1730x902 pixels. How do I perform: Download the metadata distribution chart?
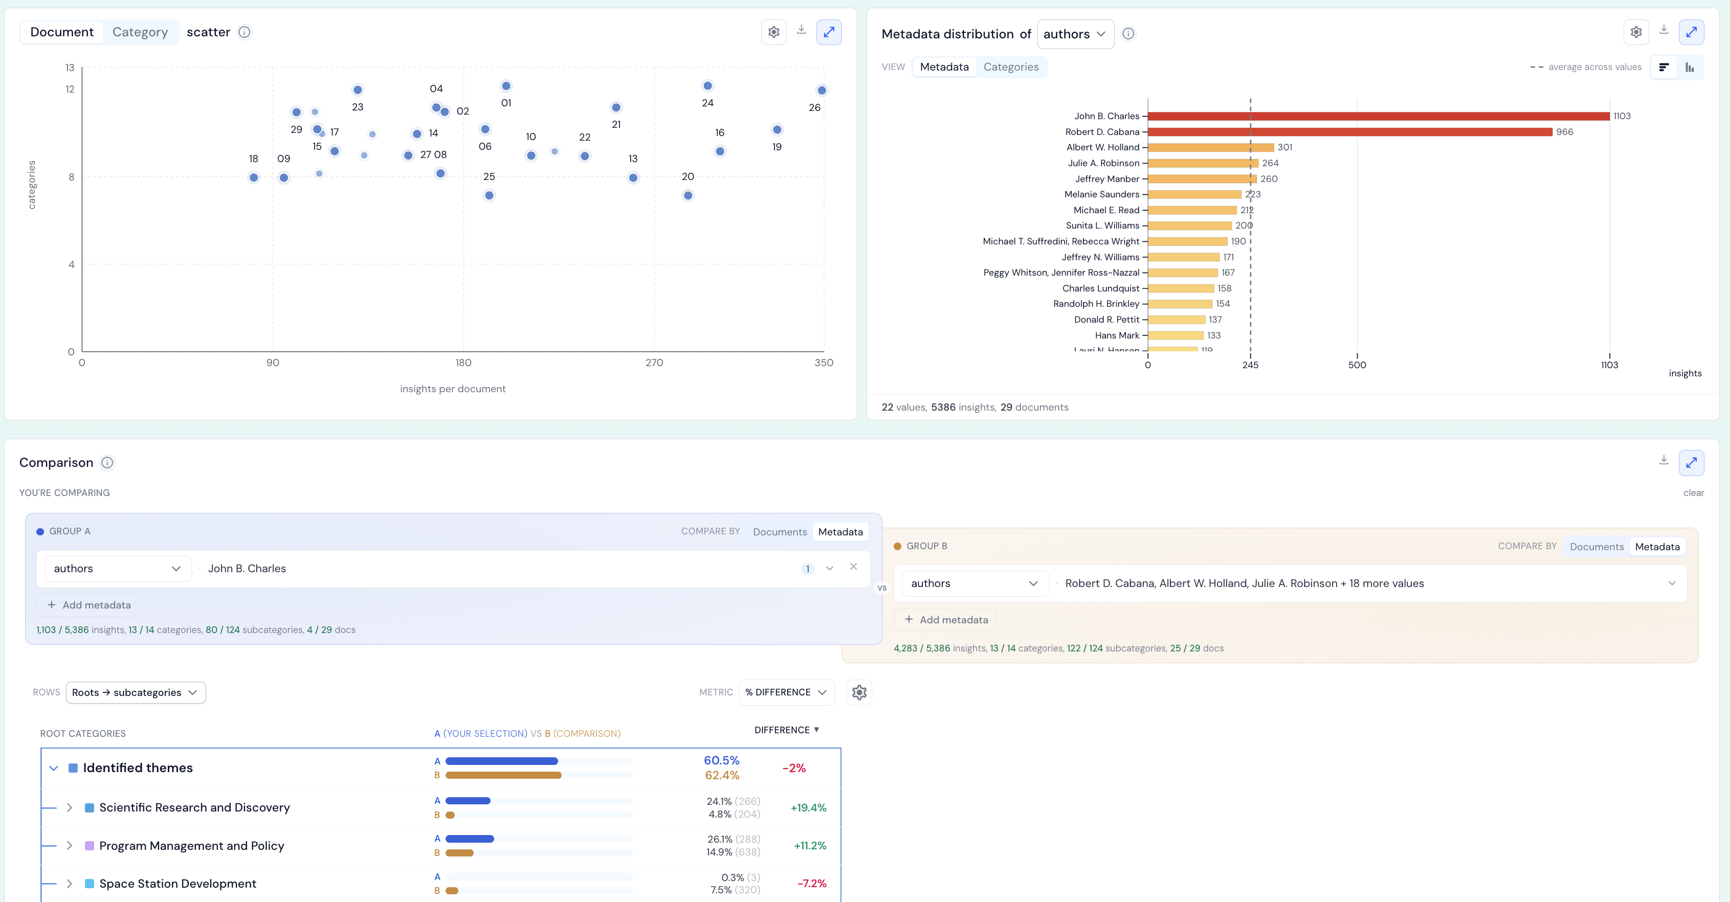coord(1664,30)
